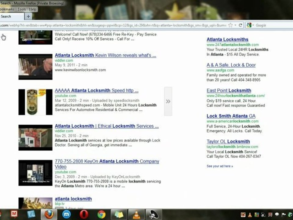
Task: Click the Speed locksmith deadbolt thumbnail
Action: click(x=35, y=102)
